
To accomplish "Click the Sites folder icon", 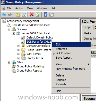I will pyautogui.click(x=14, y=62).
